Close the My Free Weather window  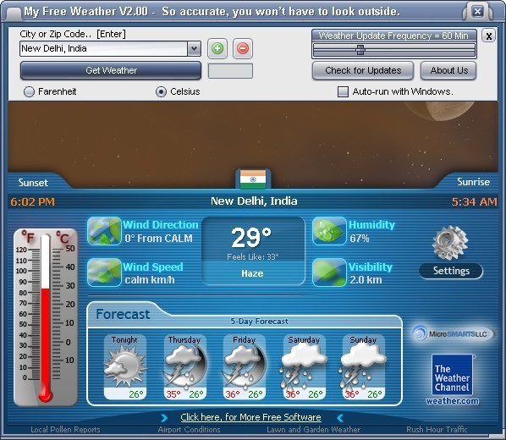tap(477, 12)
